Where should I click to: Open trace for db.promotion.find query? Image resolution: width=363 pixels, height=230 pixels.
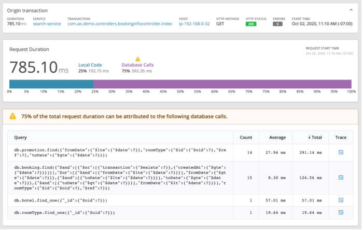coord(341,152)
